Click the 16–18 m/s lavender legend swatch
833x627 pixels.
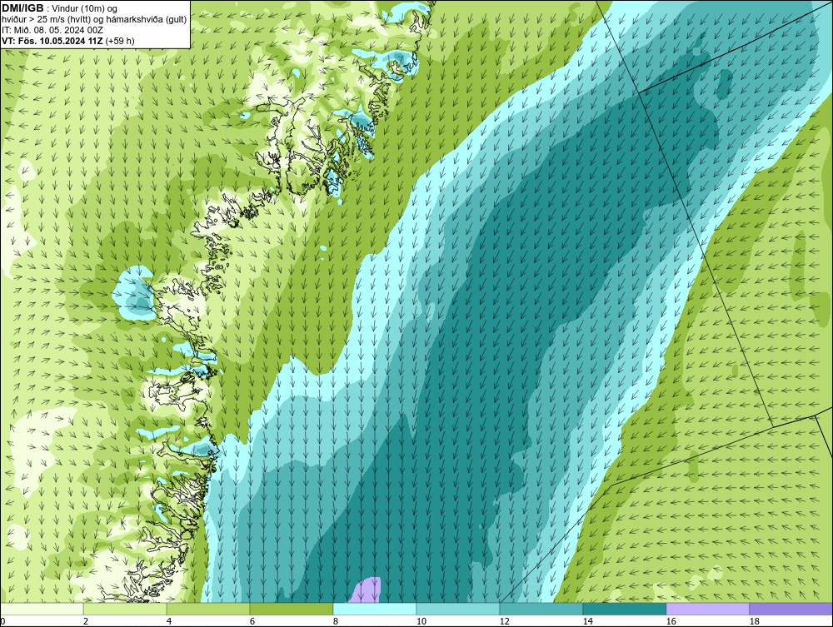[x=707, y=609]
